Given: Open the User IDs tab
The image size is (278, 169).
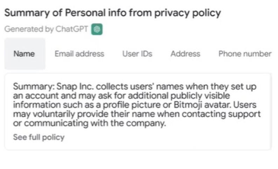Looking at the screenshot, I should tap(137, 54).
